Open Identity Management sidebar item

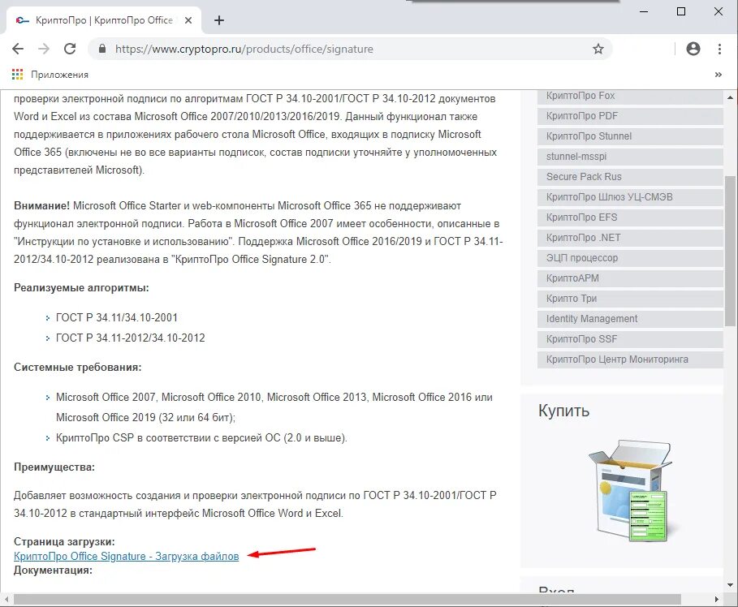[630, 319]
